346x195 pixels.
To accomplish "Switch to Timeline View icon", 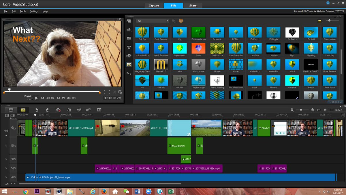I will coord(23,110).
